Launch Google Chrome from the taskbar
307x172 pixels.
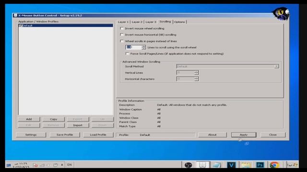click(x=274, y=165)
